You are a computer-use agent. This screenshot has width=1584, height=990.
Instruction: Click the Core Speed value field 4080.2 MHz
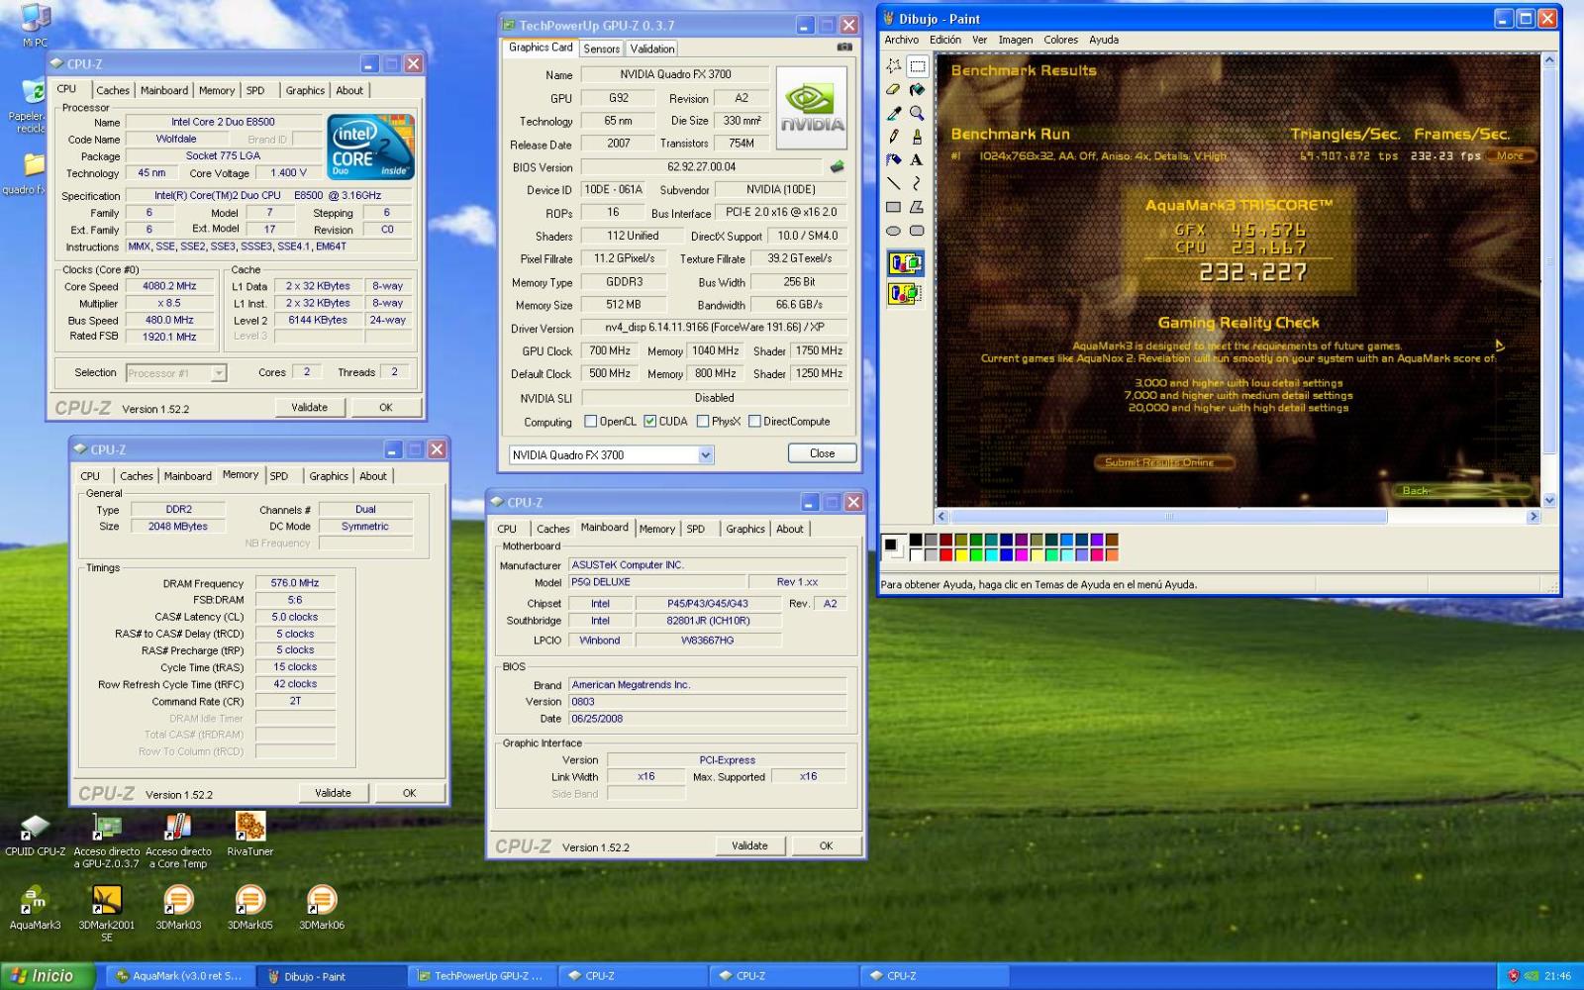coord(171,286)
